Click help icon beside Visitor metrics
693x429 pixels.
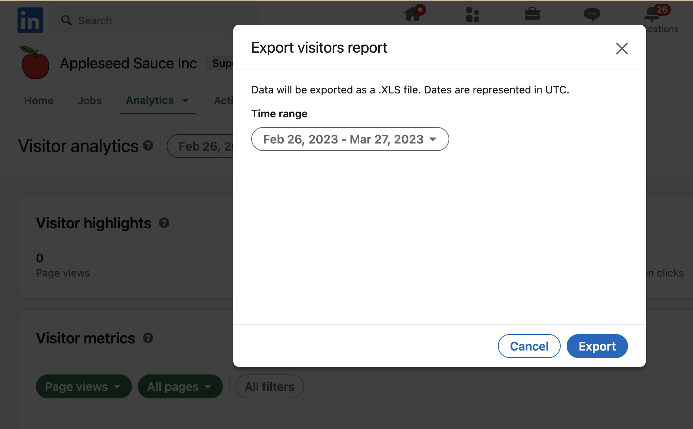pos(148,338)
